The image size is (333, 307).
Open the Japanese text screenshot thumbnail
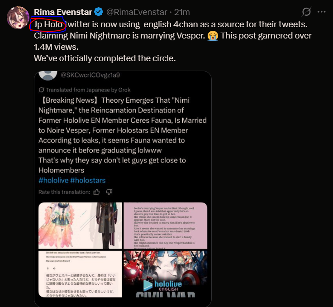pos(80,274)
